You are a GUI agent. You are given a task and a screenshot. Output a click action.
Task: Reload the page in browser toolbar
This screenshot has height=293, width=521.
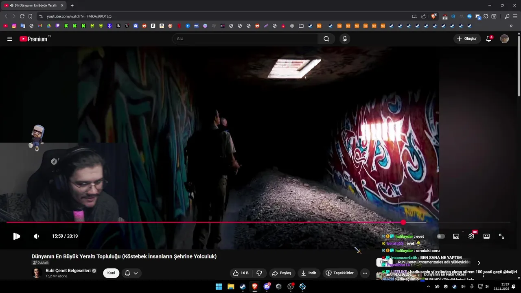click(x=22, y=16)
